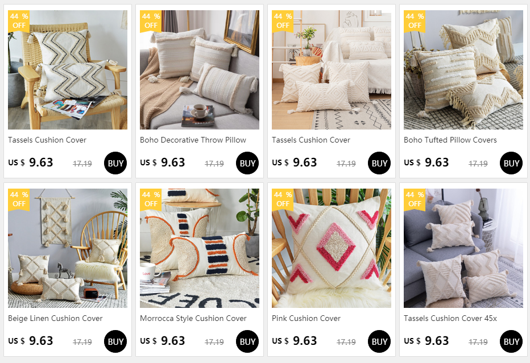Click the Pink Cushion Cover title link
530x363 pixels.
coord(307,319)
